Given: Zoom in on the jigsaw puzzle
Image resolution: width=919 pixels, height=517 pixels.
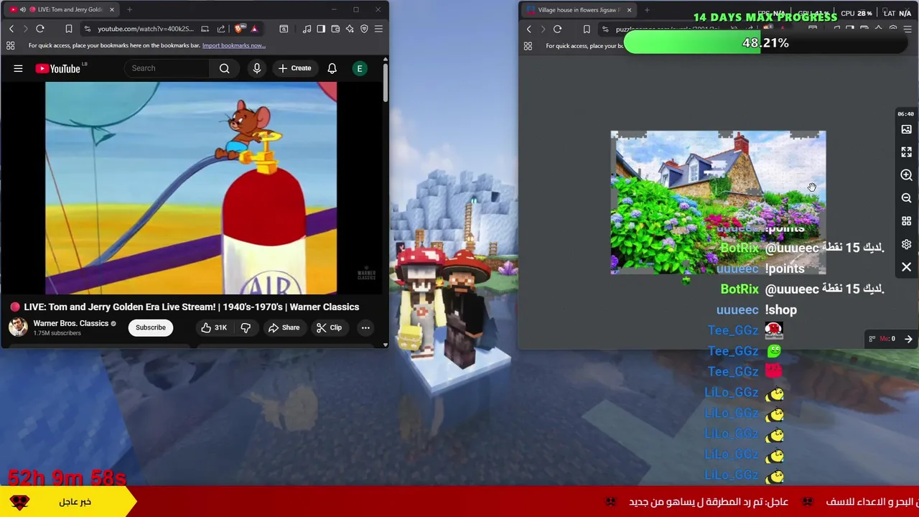Looking at the screenshot, I should (x=906, y=175).
